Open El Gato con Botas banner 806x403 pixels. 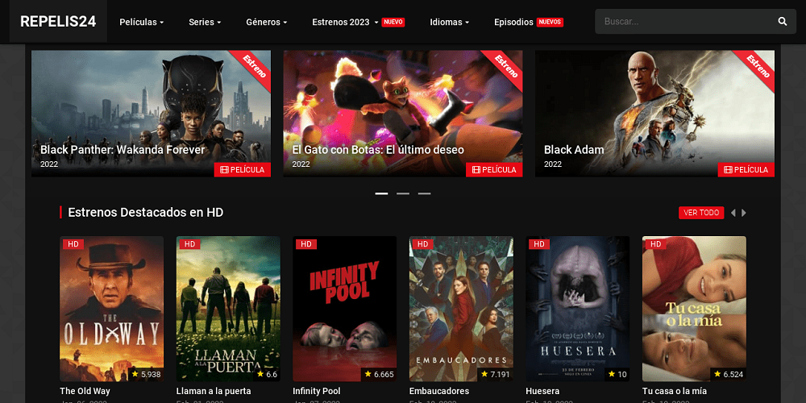pyautogui.click(x=403, y=114)
